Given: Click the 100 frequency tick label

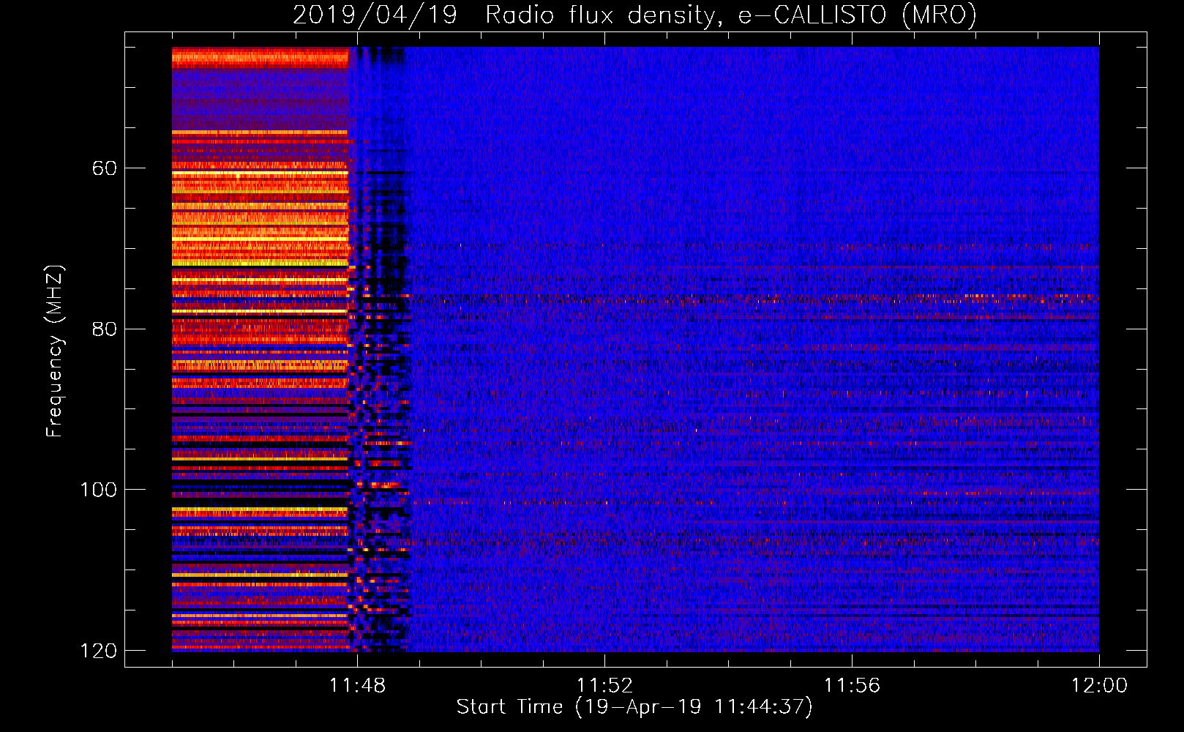Looking at the screenshot, I should (98, 490).
